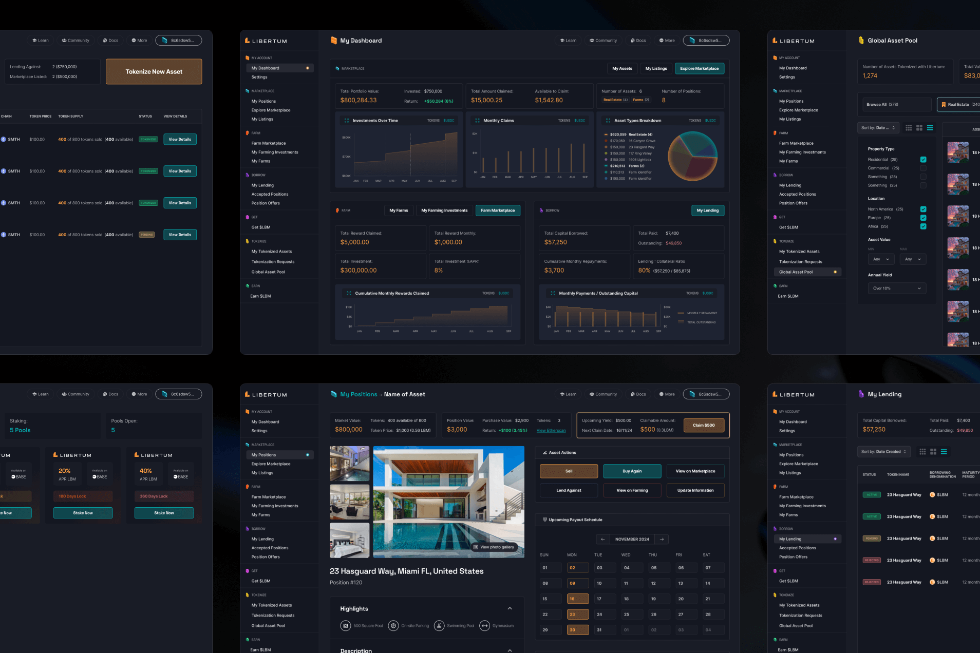The image size is (980, 653).
Task: Click Libertum logo in My Positions window
Action: 266,394
